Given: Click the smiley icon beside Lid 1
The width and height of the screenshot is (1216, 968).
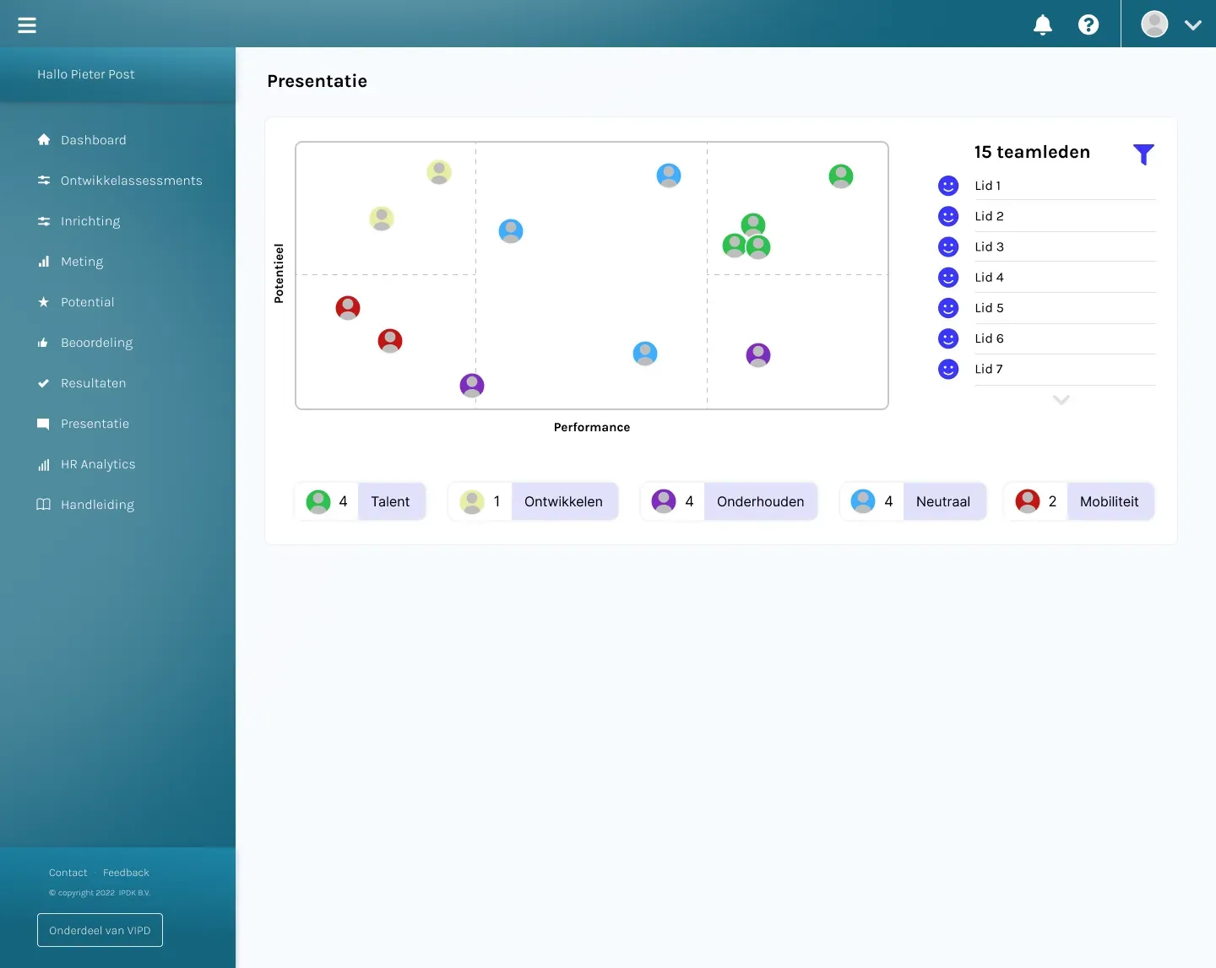Looking at the screenshot, I should pos(948,186).
